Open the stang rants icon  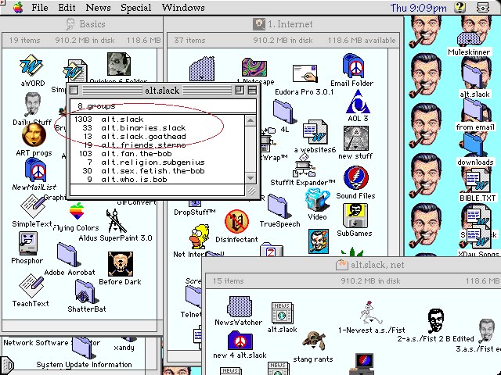[314, 341]
